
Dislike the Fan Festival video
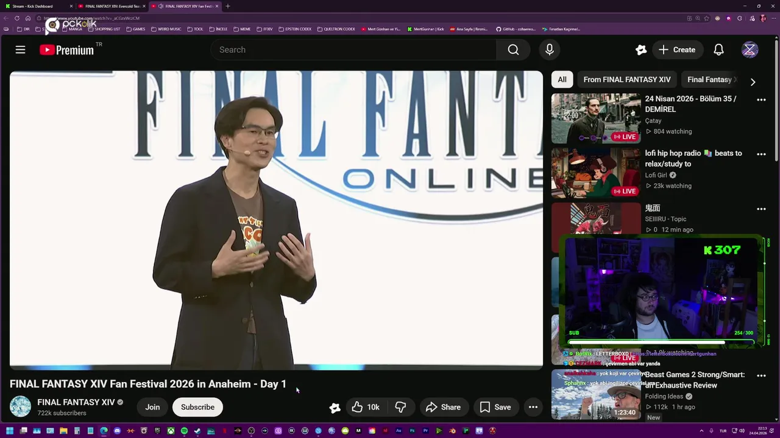[x=400, y=407]
